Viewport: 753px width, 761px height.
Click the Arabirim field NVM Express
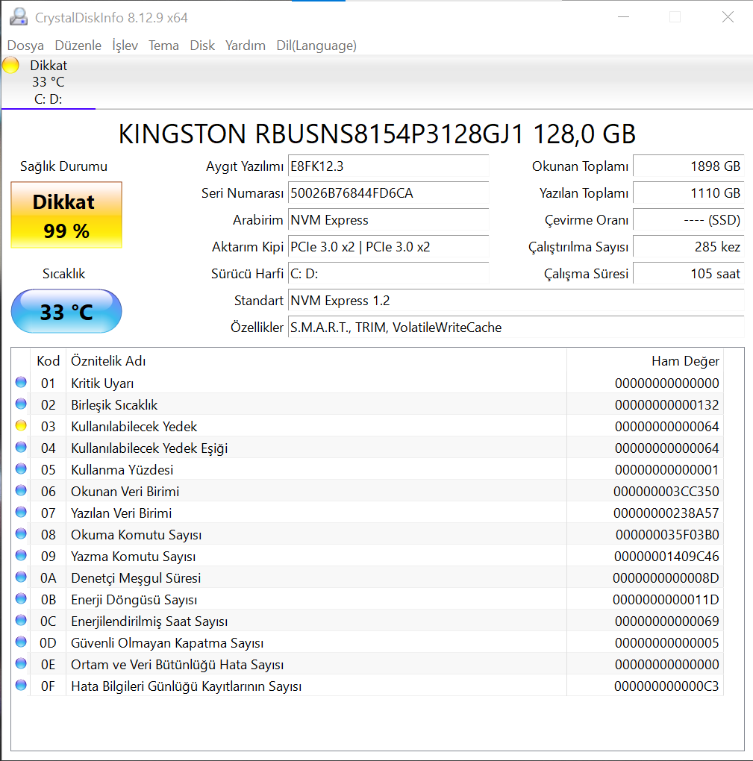click(388, 220)
